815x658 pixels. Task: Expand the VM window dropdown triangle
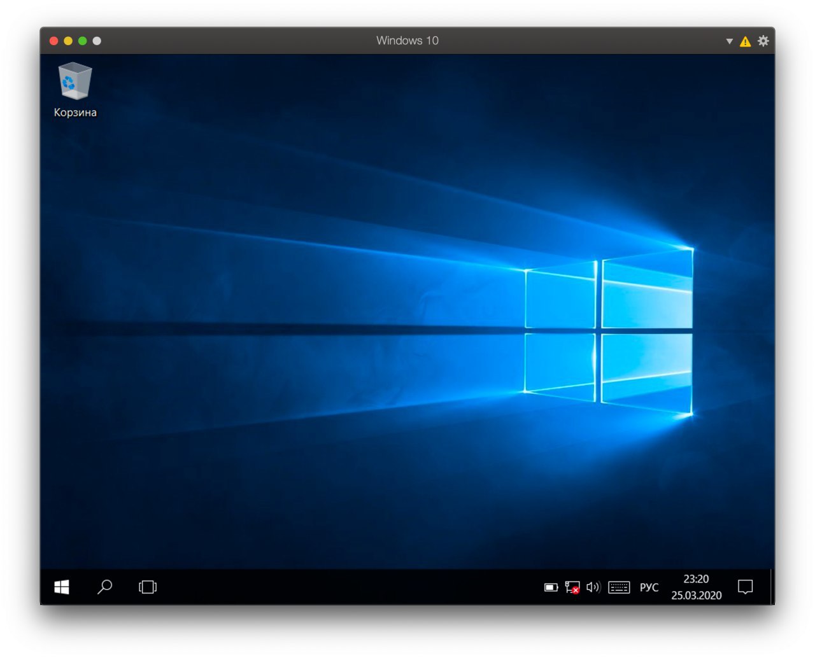tap(729, 41)
